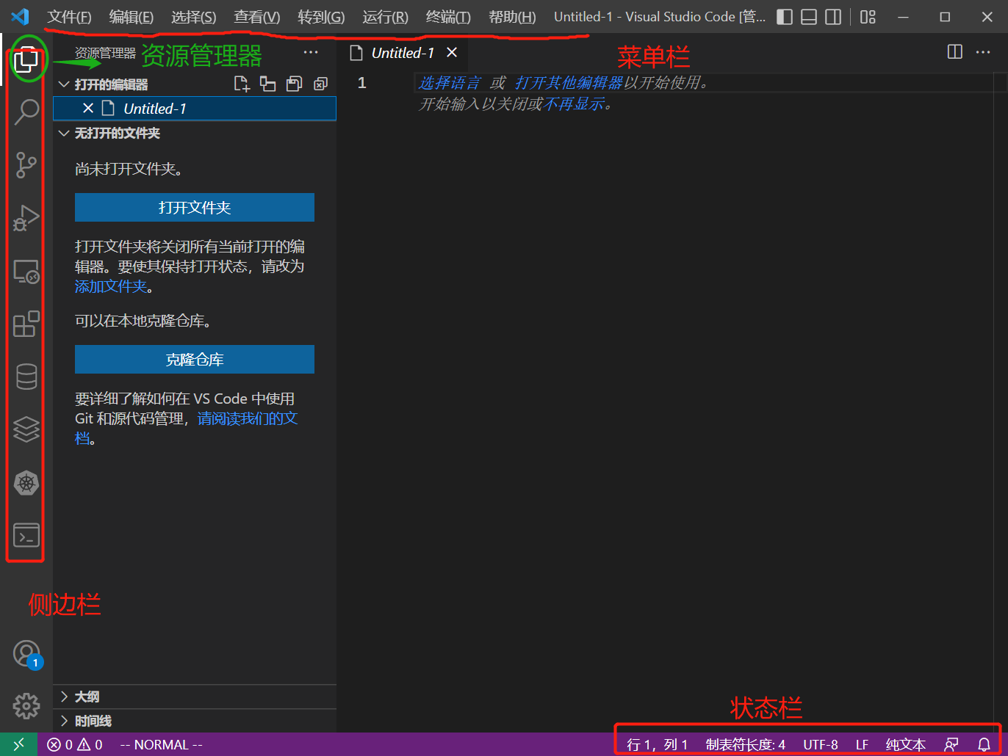1008x756 pixels.
Task: Change the UTF-8 file encoding
Action: coord(821,744)
